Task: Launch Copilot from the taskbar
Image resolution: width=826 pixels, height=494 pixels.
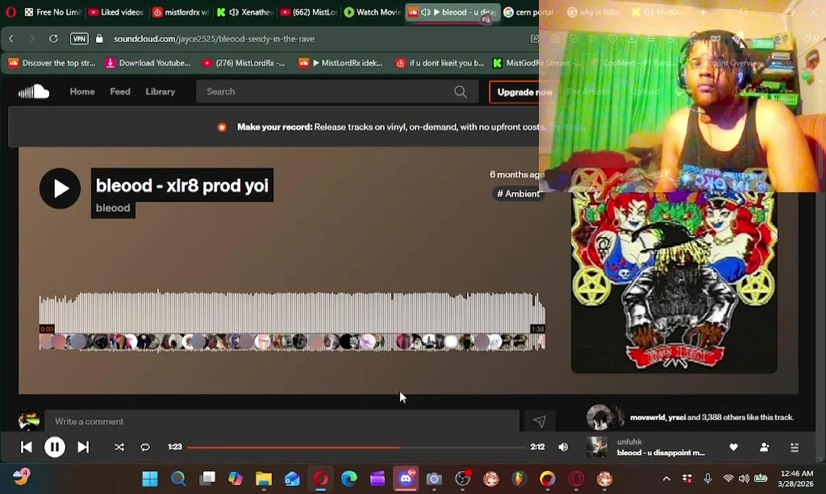Action: (235, 479)
